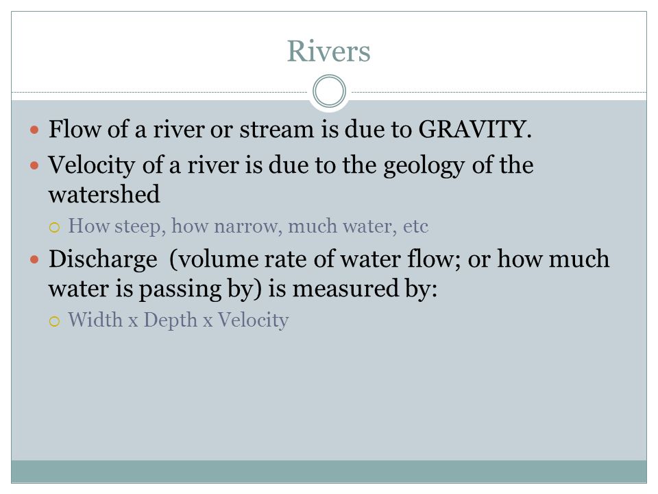Click the text 'Width x Depth x Velocity'
The image size is (658, 494).
[x=178, y=320]
